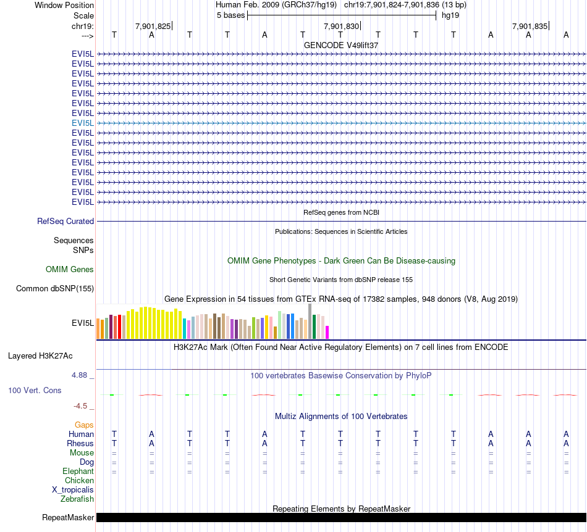
Task: Click the 7,901,825 position marker
Action: click(x=153, y=26)
